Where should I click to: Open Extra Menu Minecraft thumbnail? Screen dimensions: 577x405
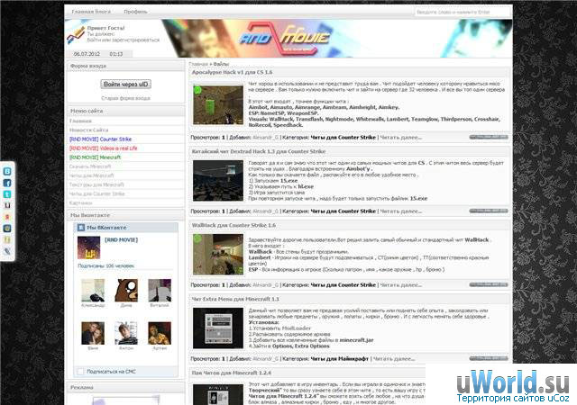tap(218, 328)
